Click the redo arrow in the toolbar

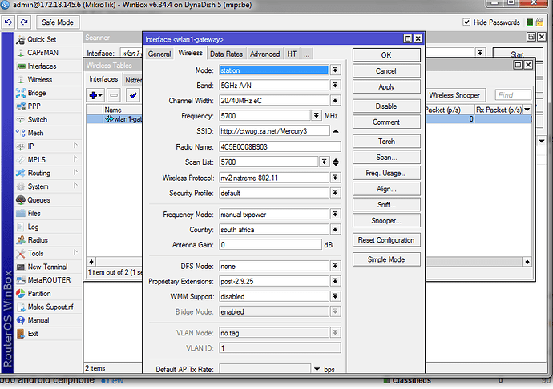point(22,22)
